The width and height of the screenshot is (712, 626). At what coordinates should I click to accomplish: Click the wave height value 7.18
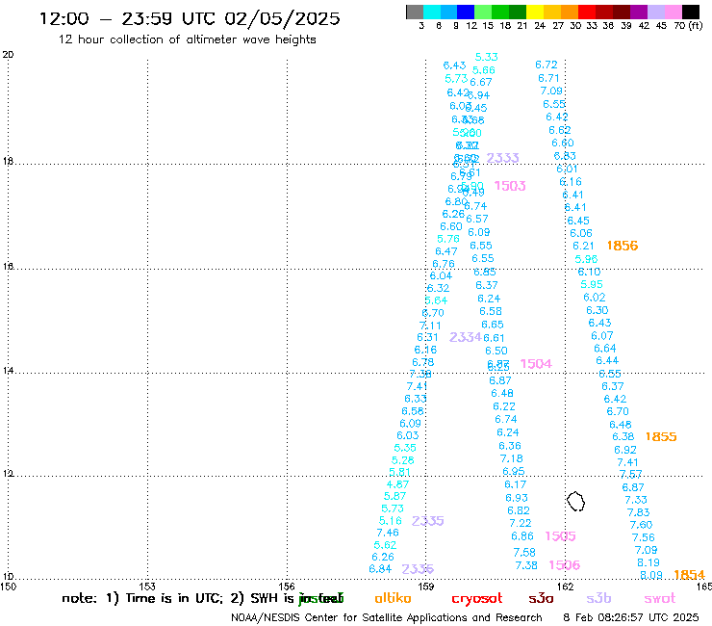click(x=511, y=458)
